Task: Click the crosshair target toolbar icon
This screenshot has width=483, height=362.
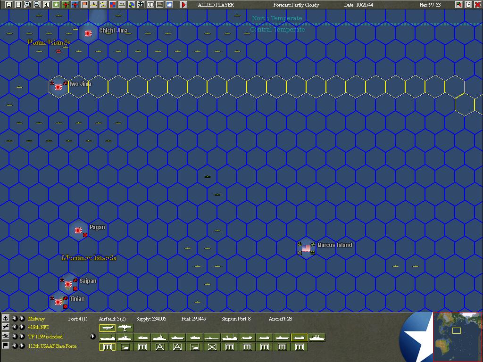Action: click(141, 5)
